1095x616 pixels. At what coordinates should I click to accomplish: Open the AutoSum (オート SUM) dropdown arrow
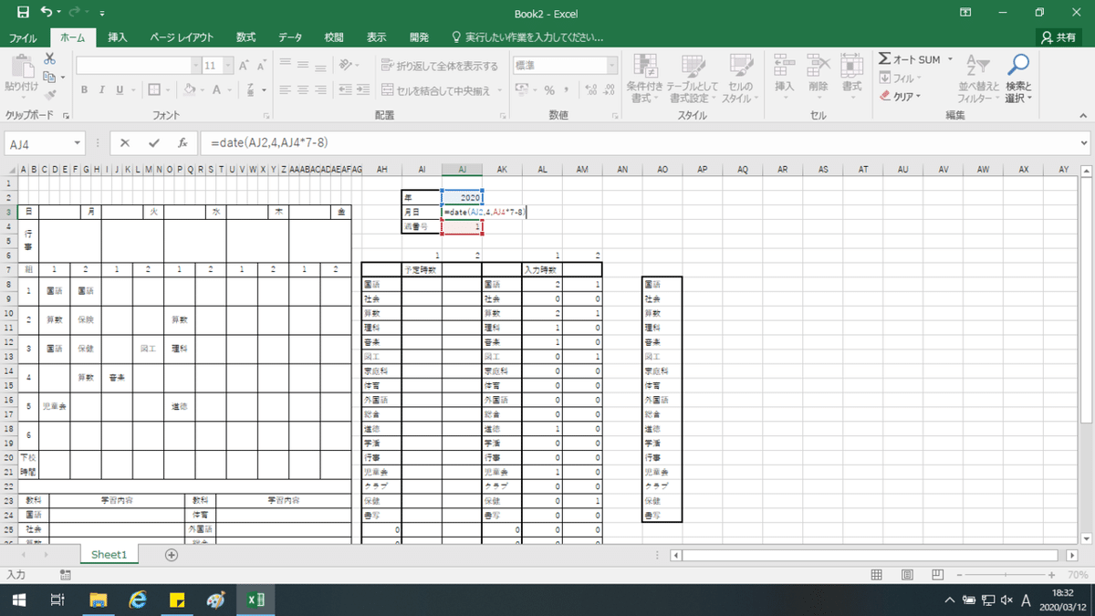(950, 59)
